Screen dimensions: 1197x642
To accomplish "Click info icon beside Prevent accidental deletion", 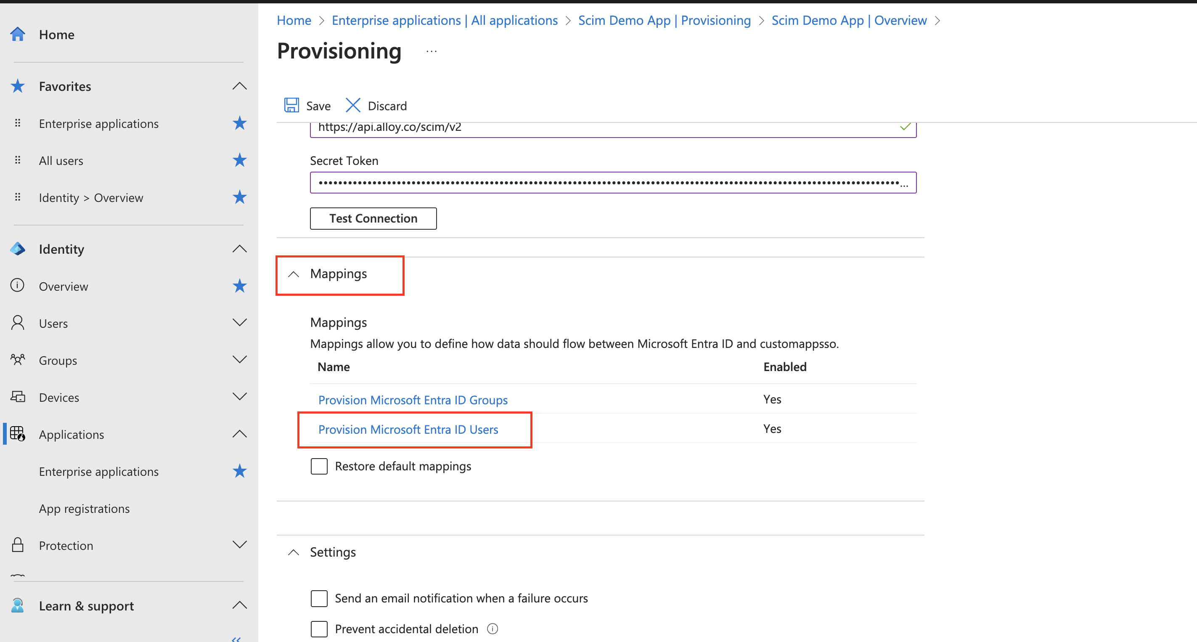I will tap(492, 629).
